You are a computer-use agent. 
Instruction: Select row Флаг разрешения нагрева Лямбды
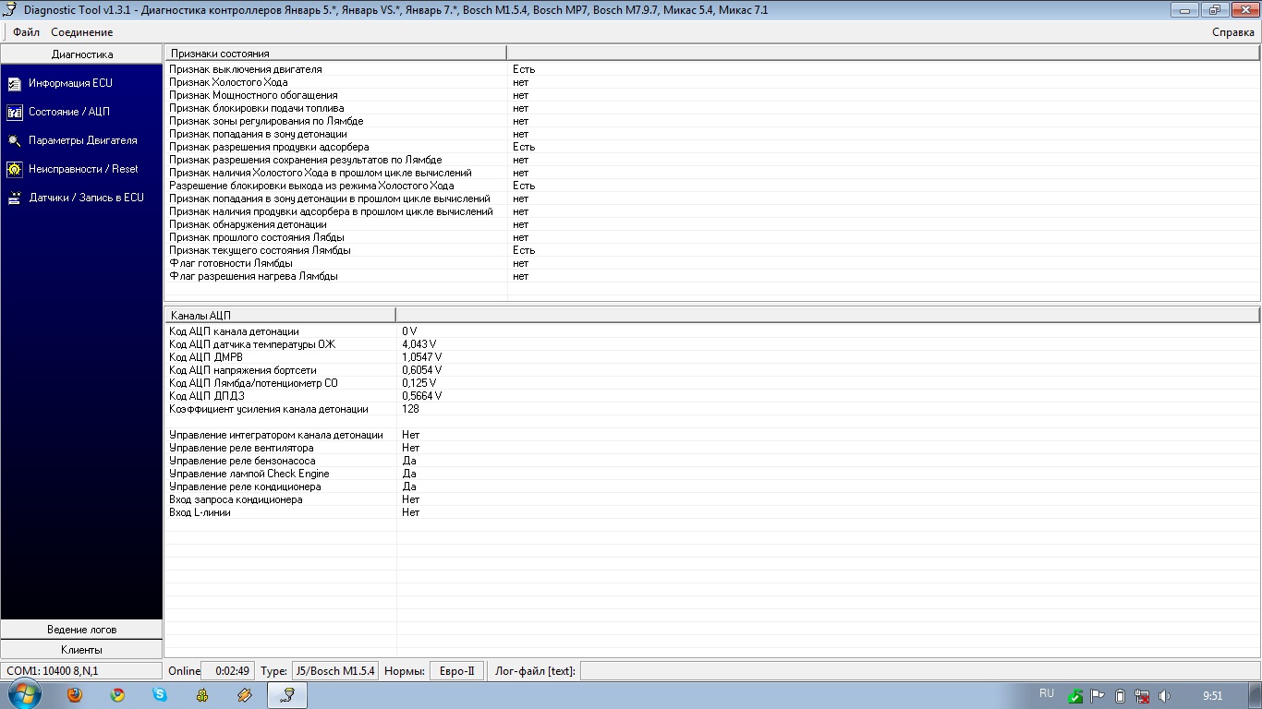(712, 276)
